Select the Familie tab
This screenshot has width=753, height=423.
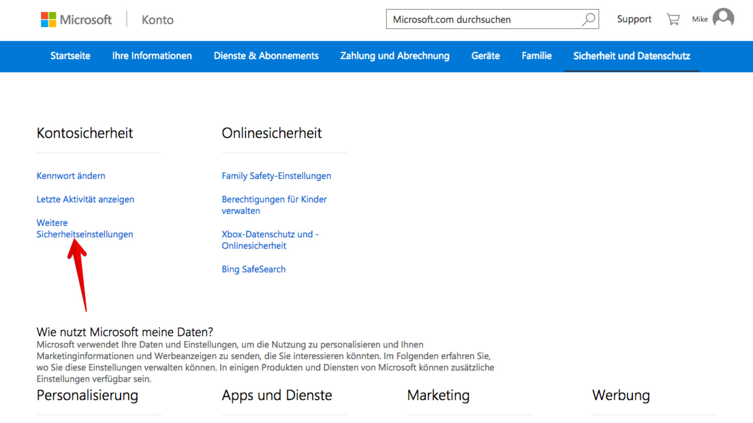[537, 56]
